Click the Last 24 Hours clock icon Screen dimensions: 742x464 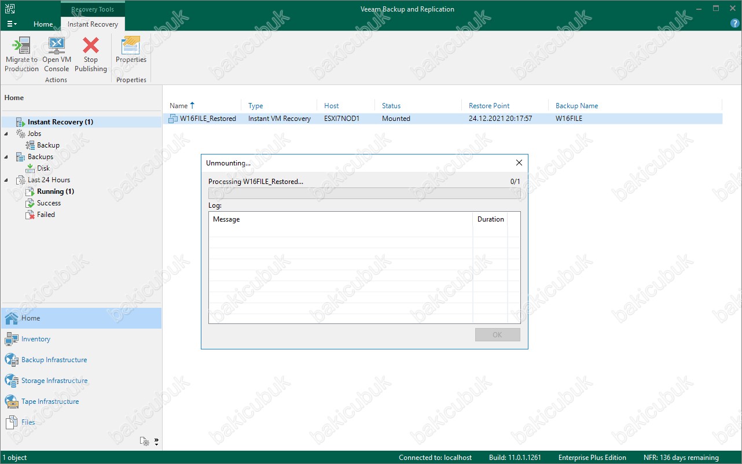pyautogui.click(x=20, y=180)
